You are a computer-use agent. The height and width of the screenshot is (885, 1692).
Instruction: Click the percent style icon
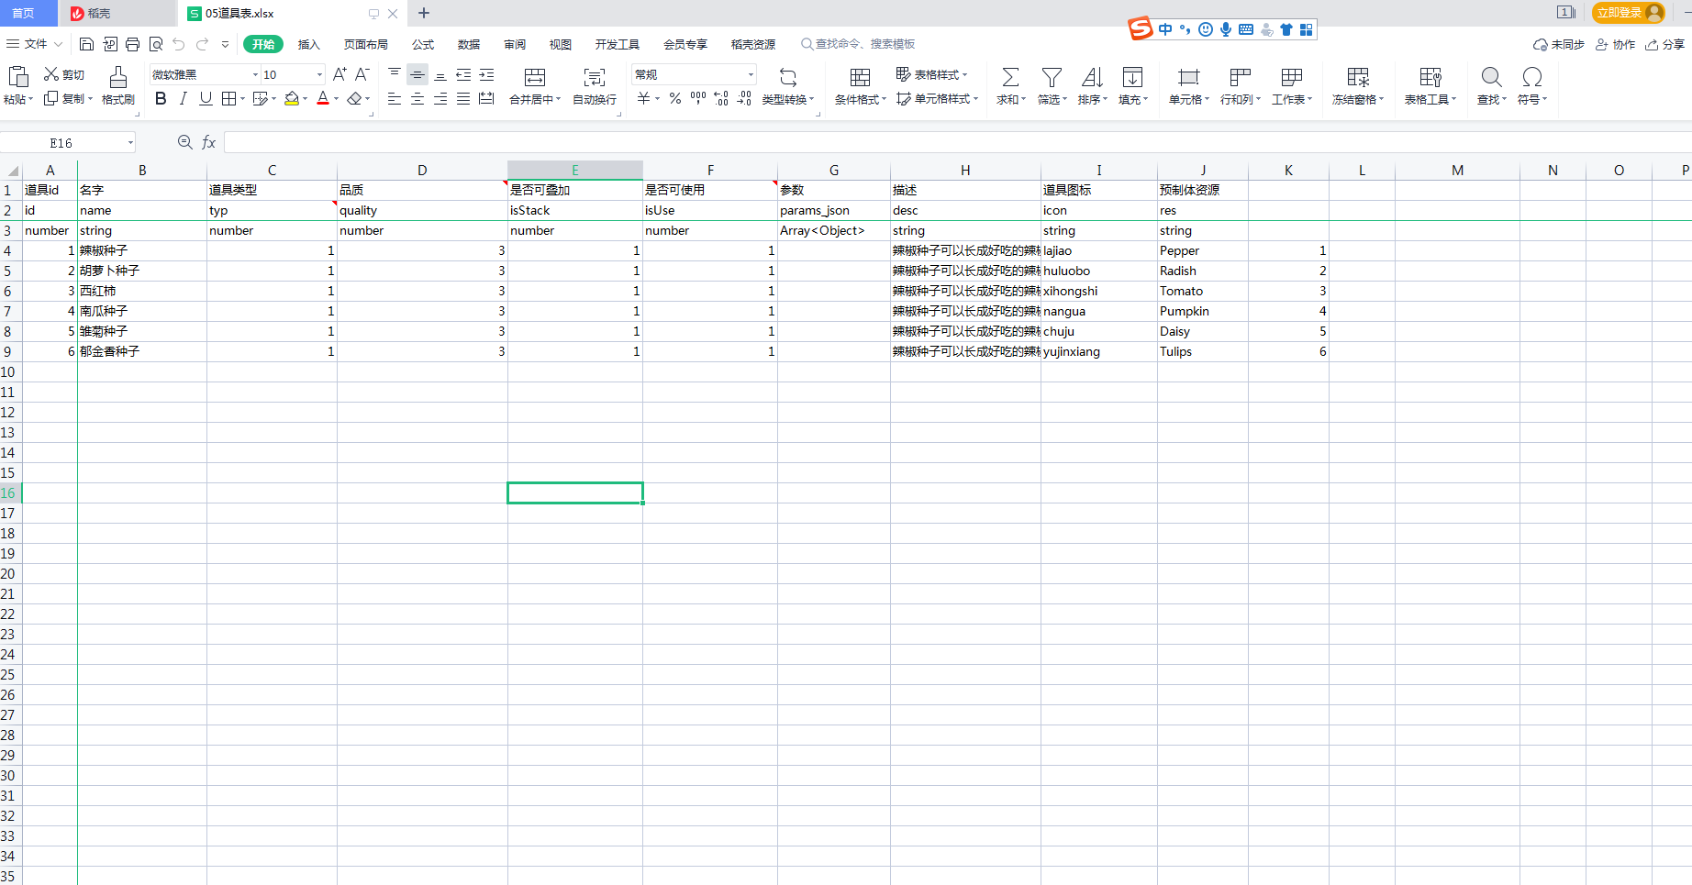(675, 98)
